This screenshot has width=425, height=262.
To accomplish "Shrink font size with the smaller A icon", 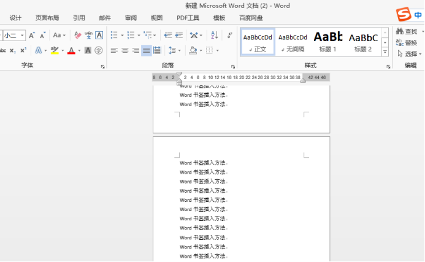I will click(42, 35).
